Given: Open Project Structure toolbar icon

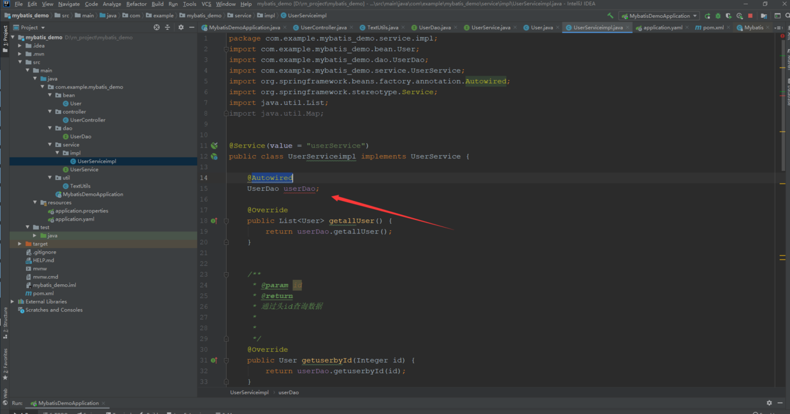Looking at the screenshot, I should click(764, 16).
